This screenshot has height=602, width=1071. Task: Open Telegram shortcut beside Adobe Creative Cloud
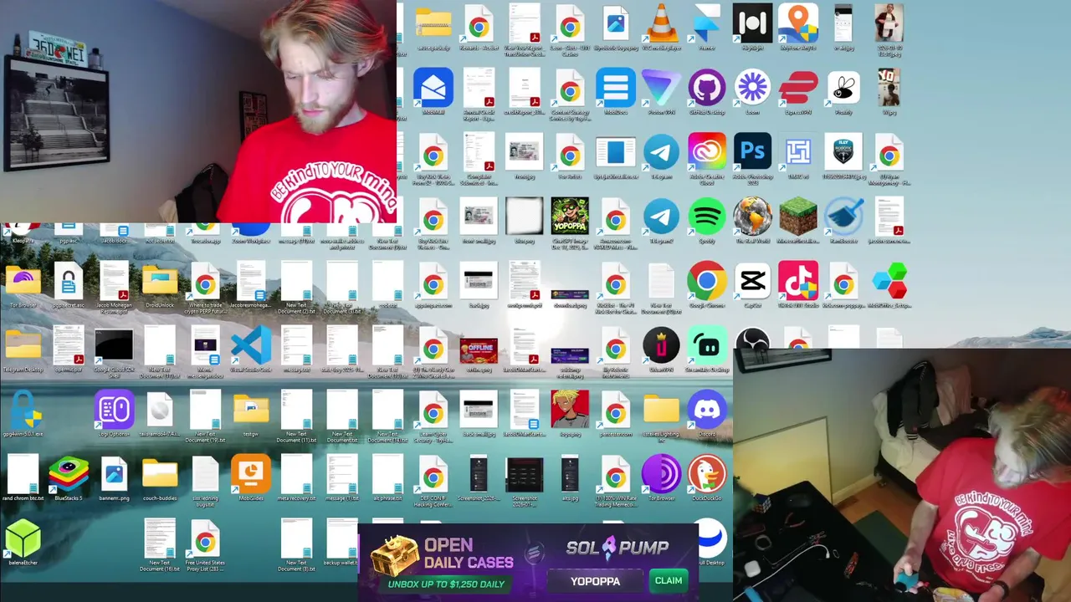tap(661, 152)
